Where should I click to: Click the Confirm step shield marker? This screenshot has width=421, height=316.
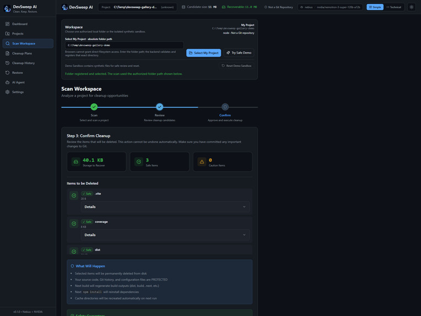pos(225,107)
